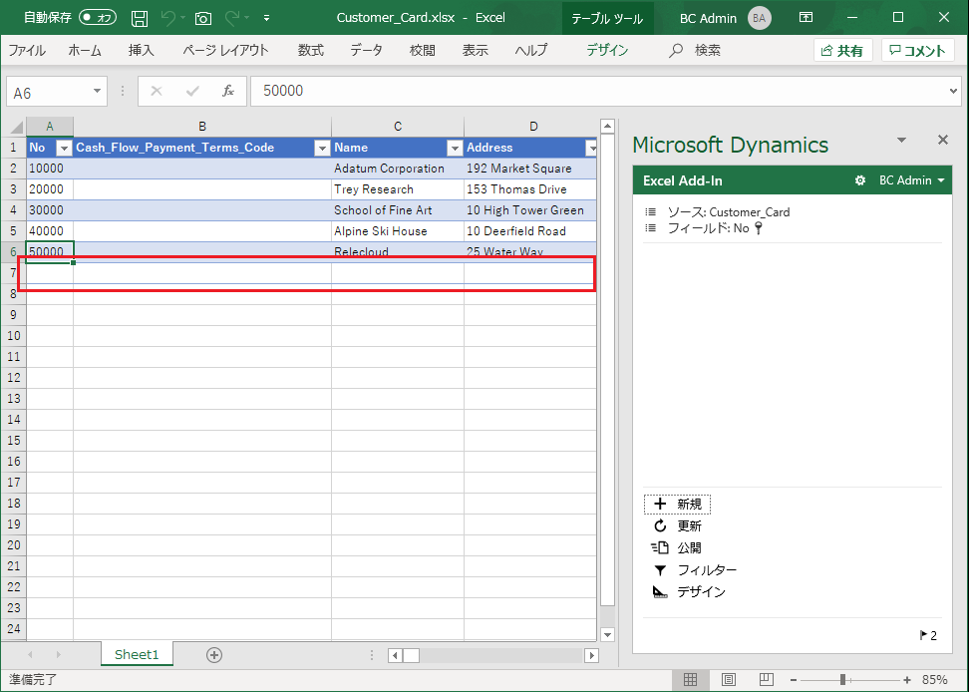969x692 pixels.
Task: Add a new sheet with plus icon
Action: click(x=213, y=655)
